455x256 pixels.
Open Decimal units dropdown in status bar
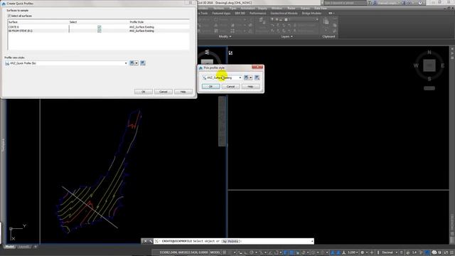pos(389,252)
